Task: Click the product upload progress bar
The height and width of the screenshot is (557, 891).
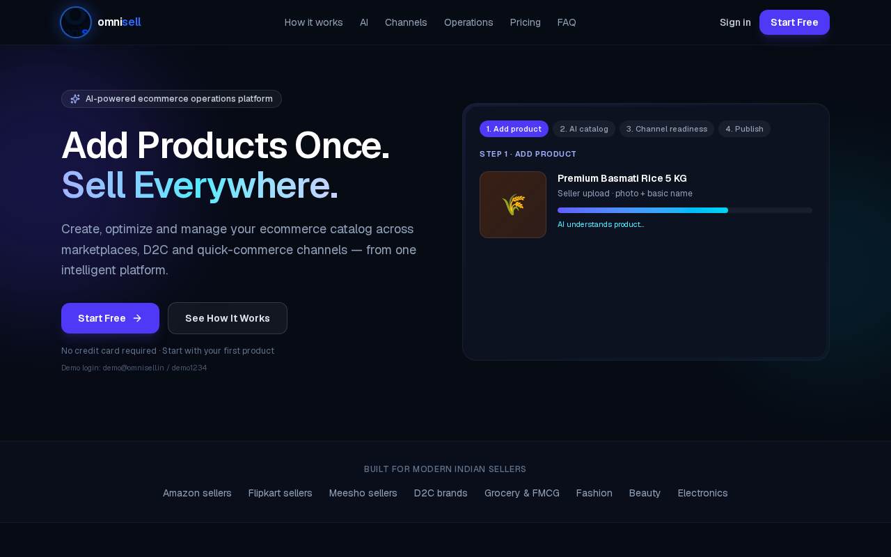Action: 685,210
